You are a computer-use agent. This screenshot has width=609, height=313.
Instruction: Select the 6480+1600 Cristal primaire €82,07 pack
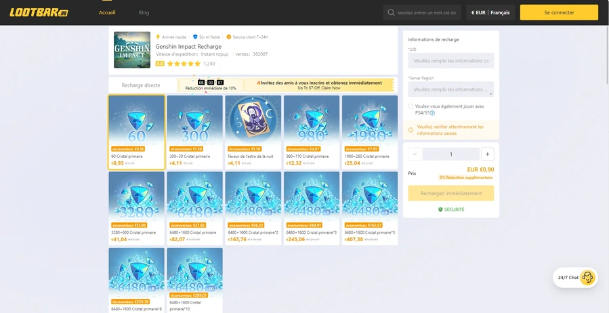coord(194,209)
